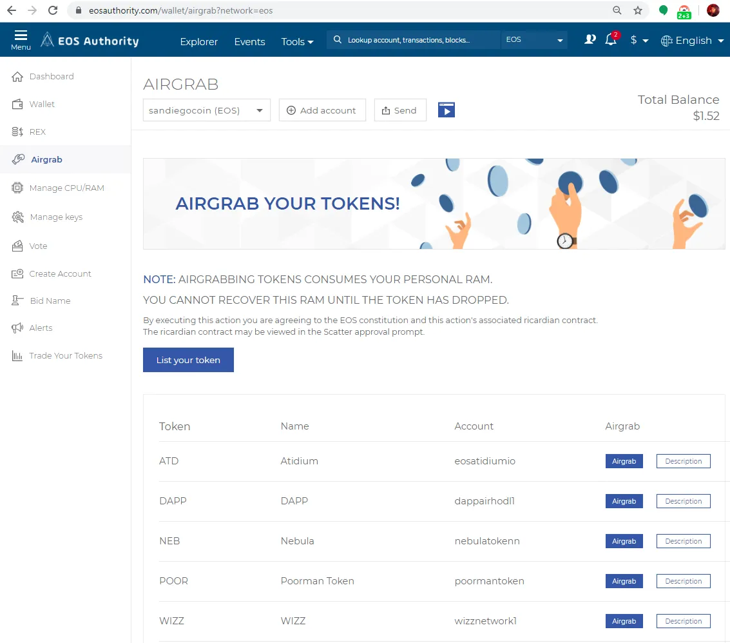The width and height of the screenshot is (730, 643).
Task: Open the browser profile avatar
Action: 713,10
